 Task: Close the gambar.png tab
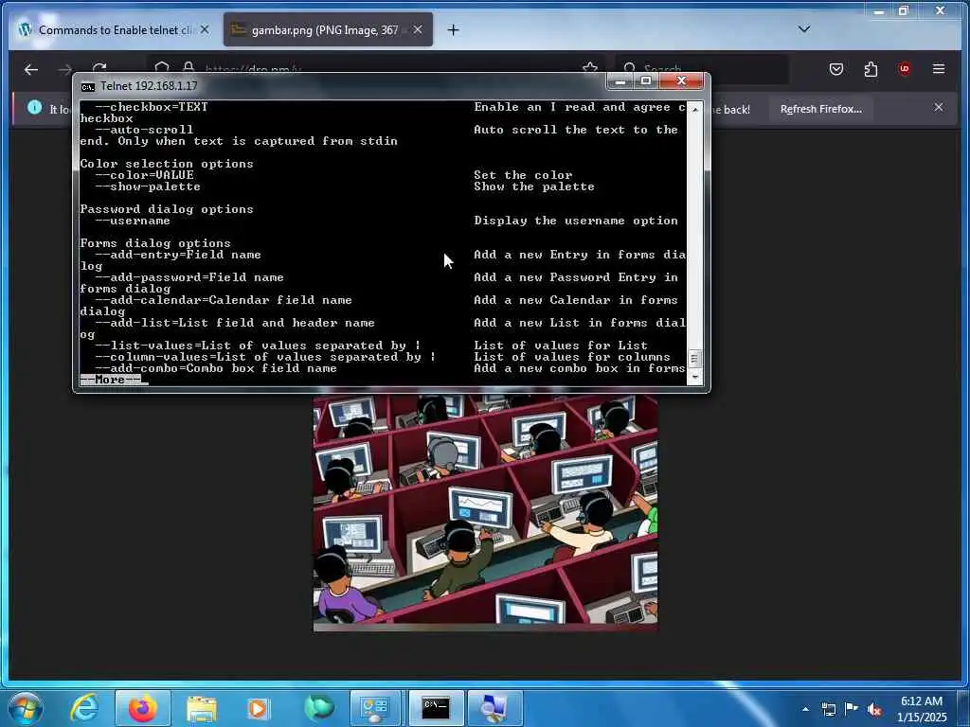click(418, 29)
